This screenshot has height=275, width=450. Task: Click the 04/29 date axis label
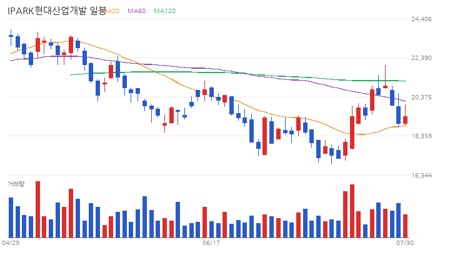coord(11,243)
